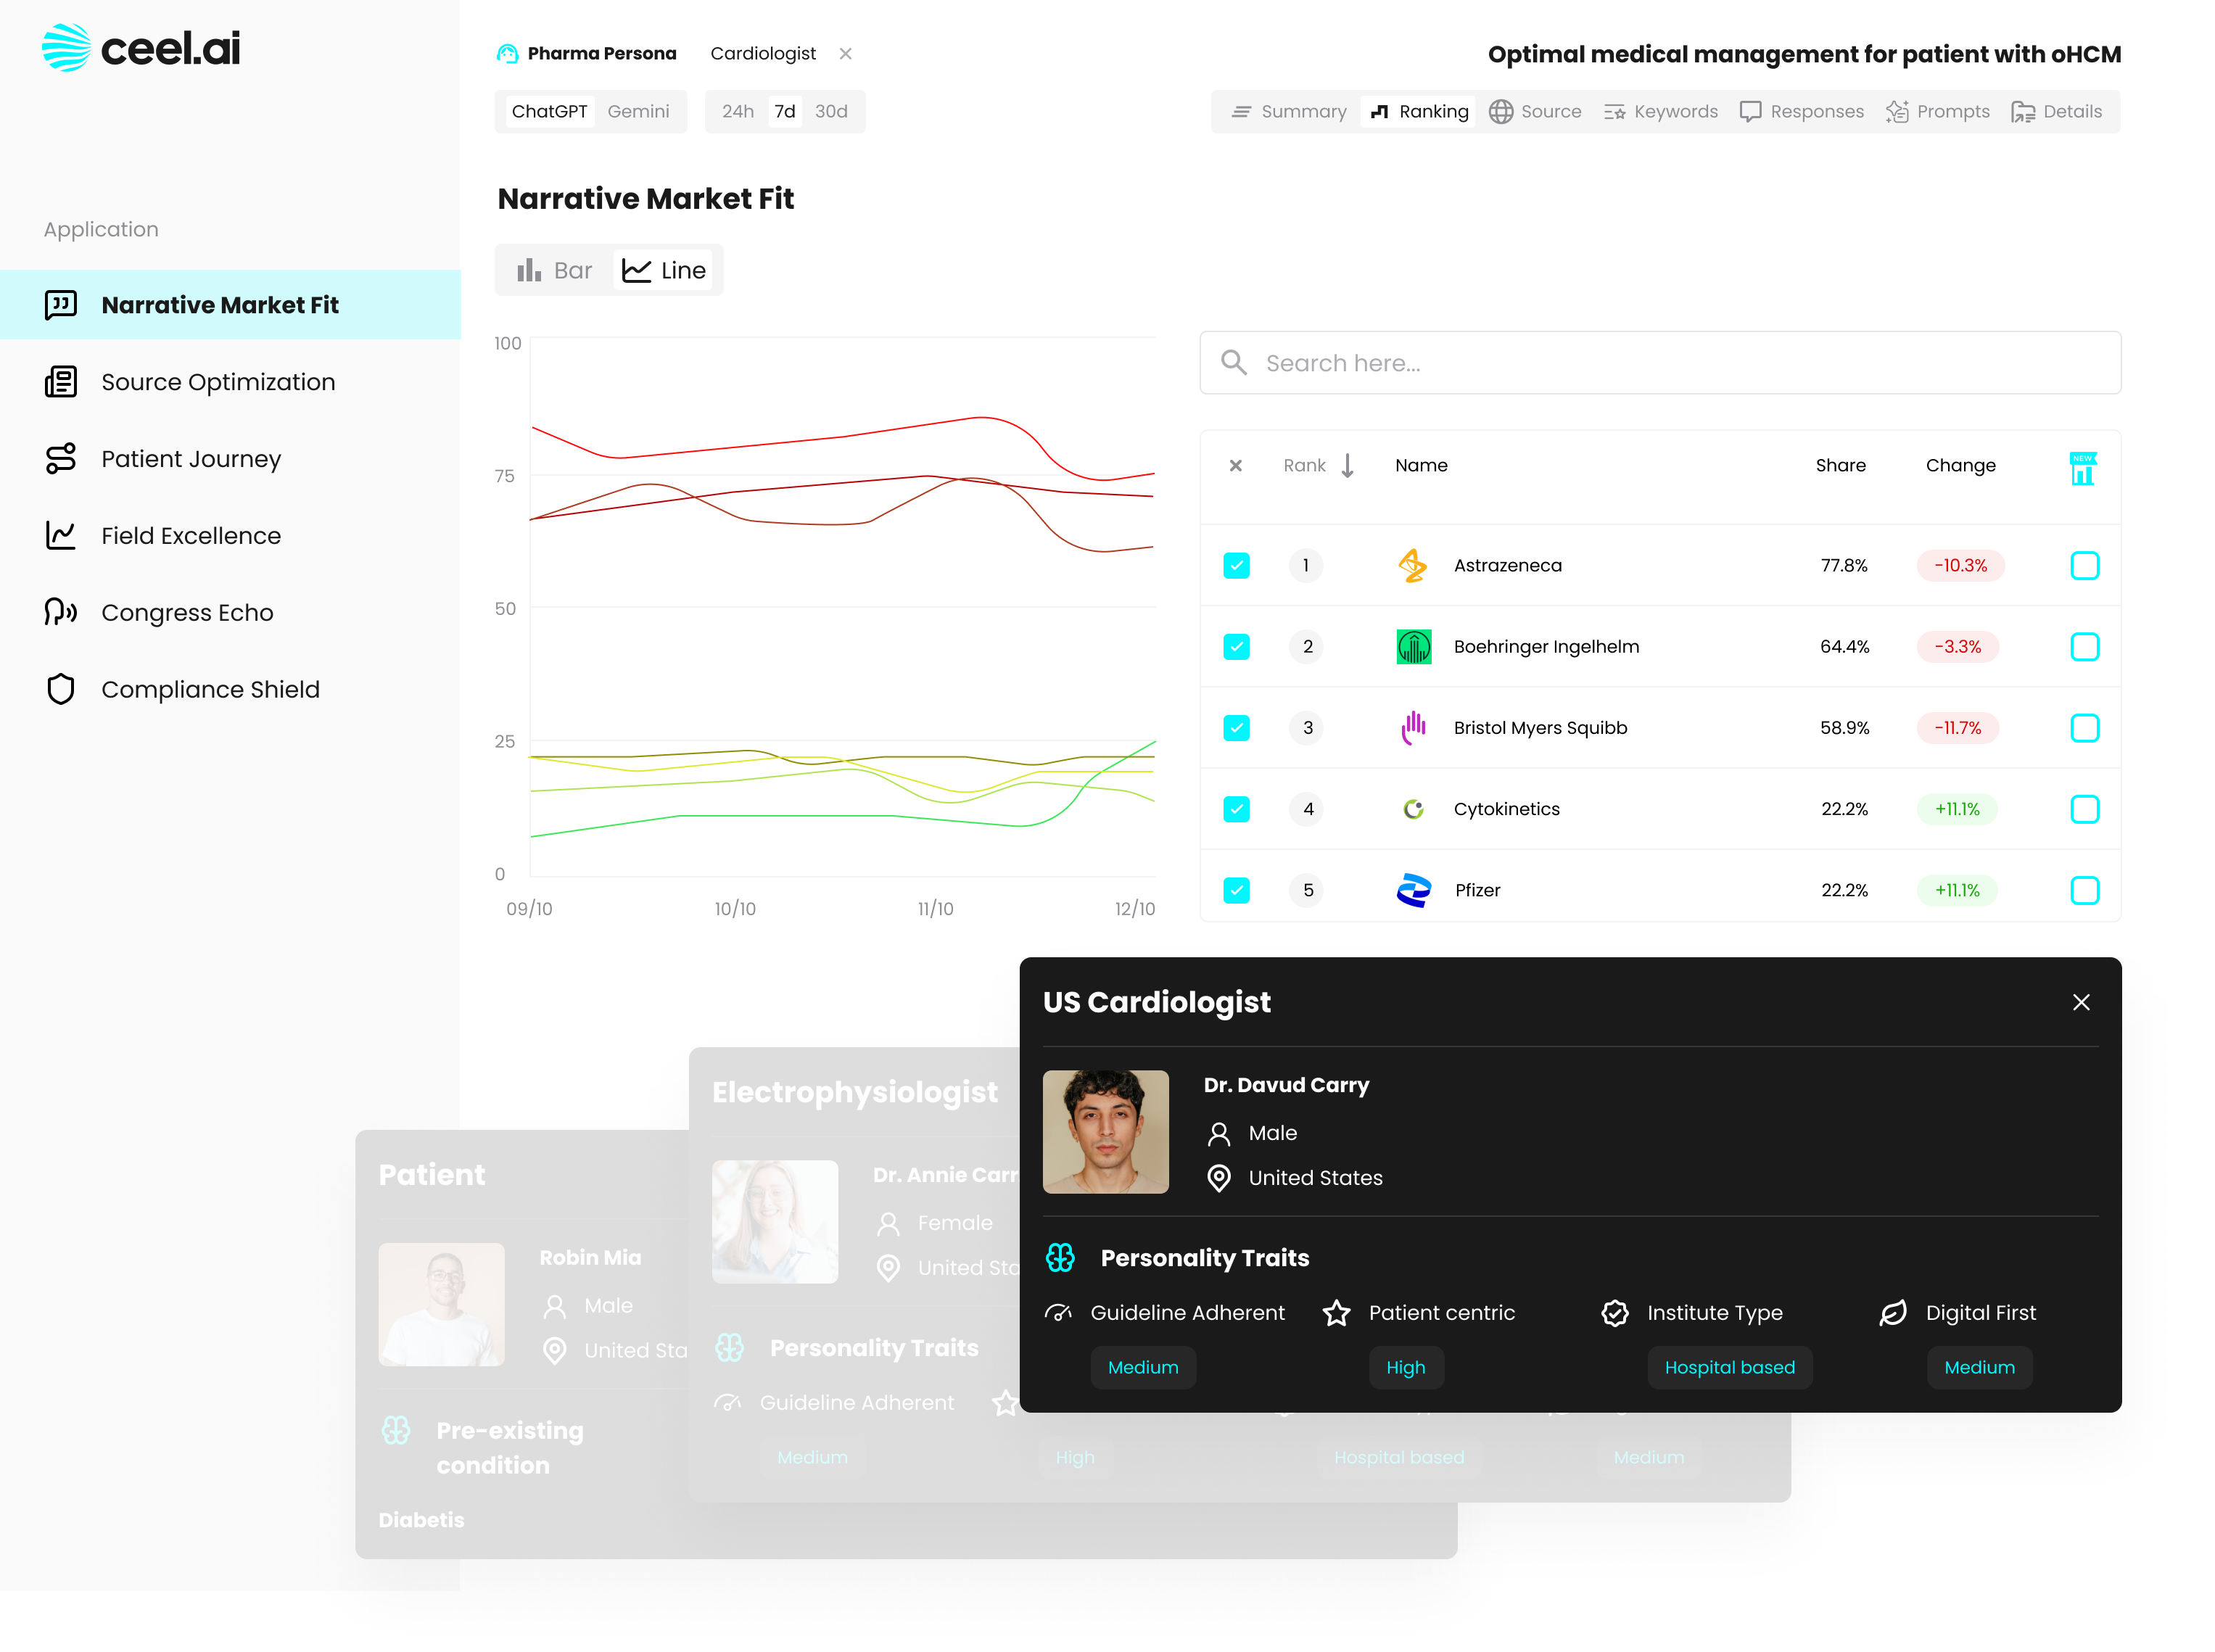Click the Share column header
This screenshot has height=1652, width=2215.
click(x=1840, y=465)
